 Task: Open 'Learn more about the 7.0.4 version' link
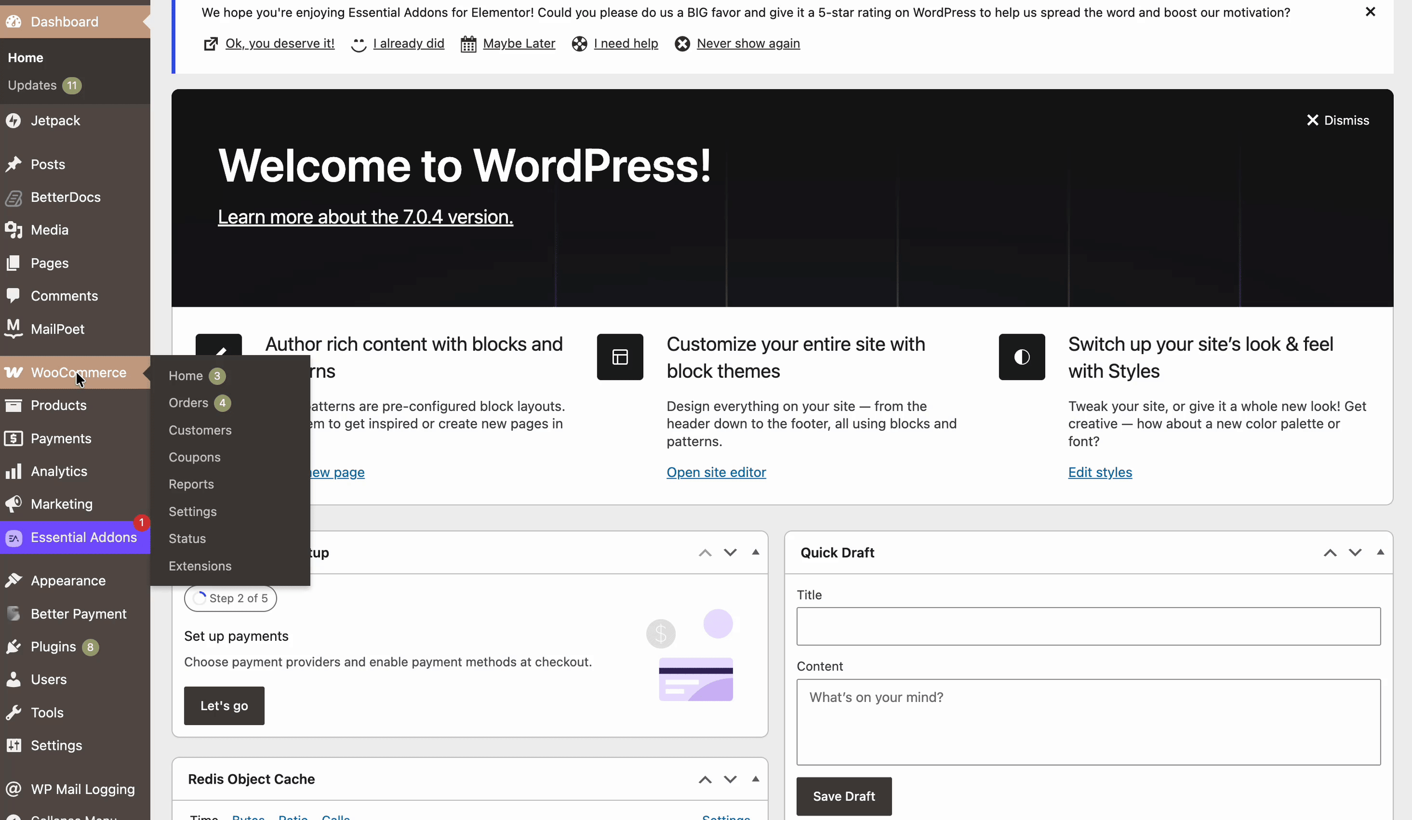point(365,217)
